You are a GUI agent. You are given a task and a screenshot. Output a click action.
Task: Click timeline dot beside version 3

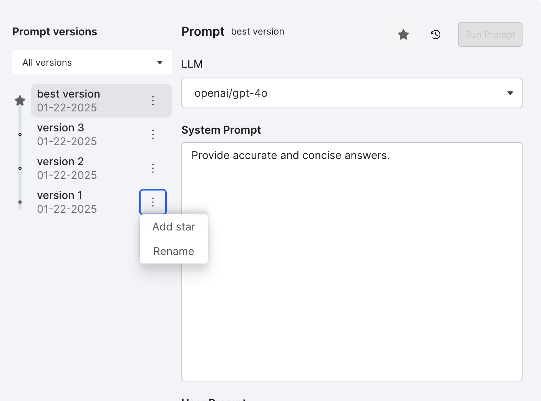click(x=20, y=134)
